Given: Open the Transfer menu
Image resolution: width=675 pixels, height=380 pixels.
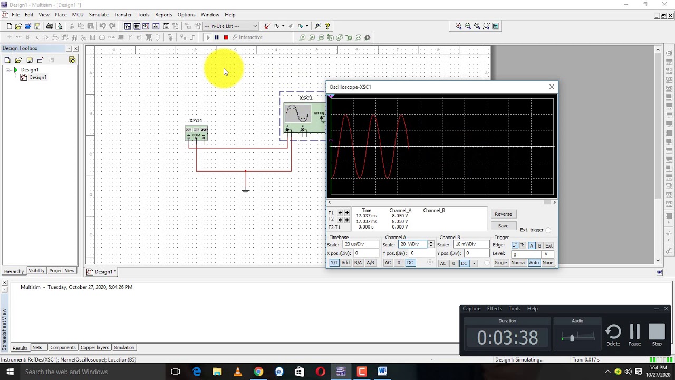Looking at the screenshot, I should (x=123, y=15).
